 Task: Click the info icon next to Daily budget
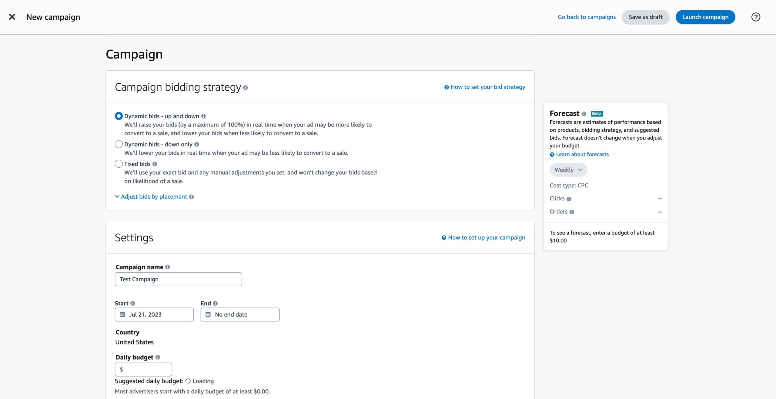click(x=158, y=357)
